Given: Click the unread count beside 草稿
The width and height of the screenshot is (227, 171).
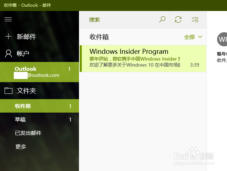Looking at the screenshot, I should pos(70,120).
